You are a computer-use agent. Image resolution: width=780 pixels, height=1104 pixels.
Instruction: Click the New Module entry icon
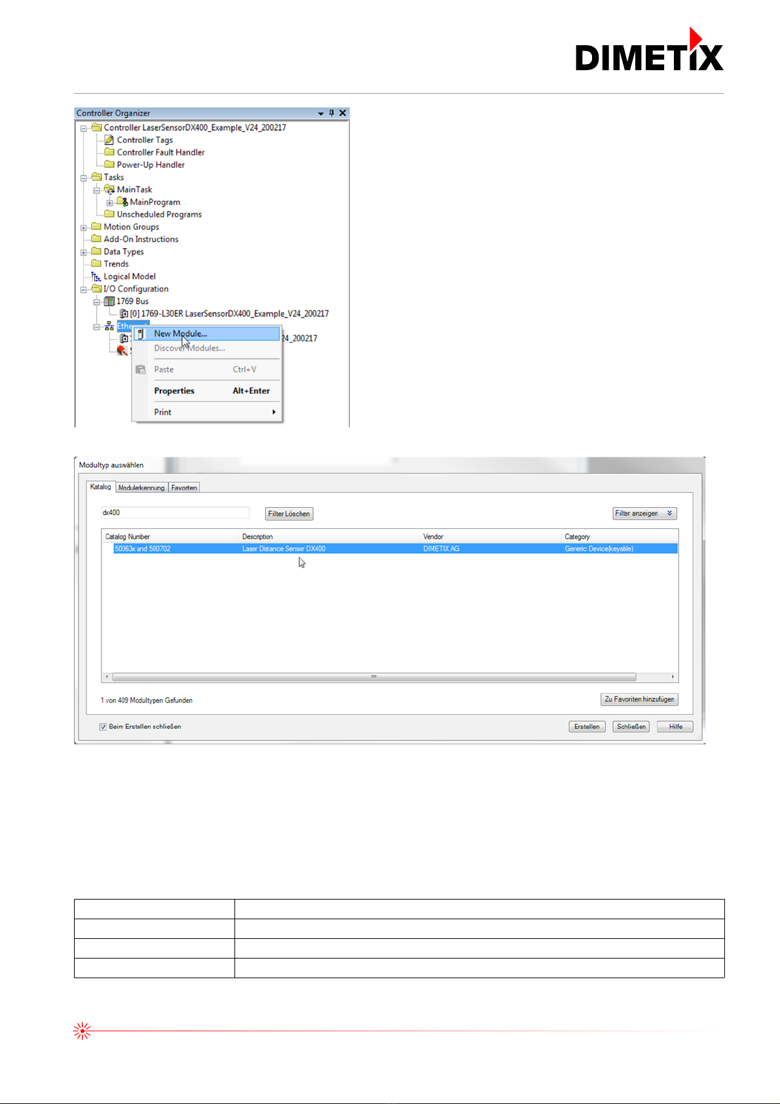tap(140, 333)
